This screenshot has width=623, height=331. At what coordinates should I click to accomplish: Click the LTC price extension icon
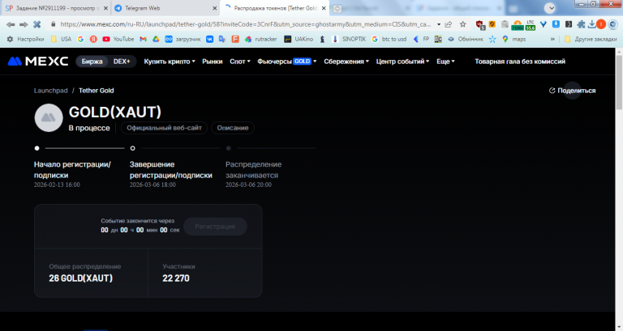click(x=531, y=25)
